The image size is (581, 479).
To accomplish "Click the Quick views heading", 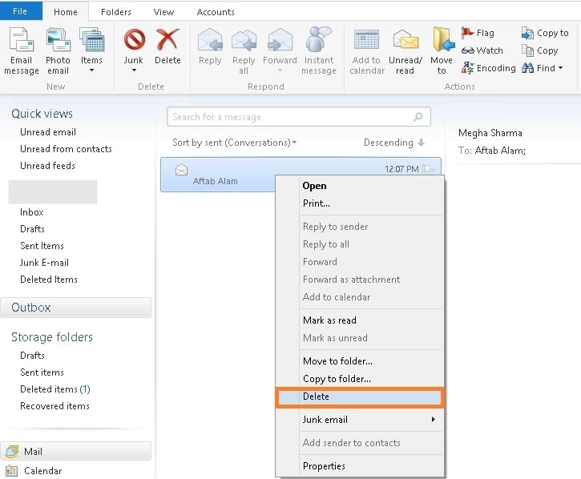I will 42,114.
